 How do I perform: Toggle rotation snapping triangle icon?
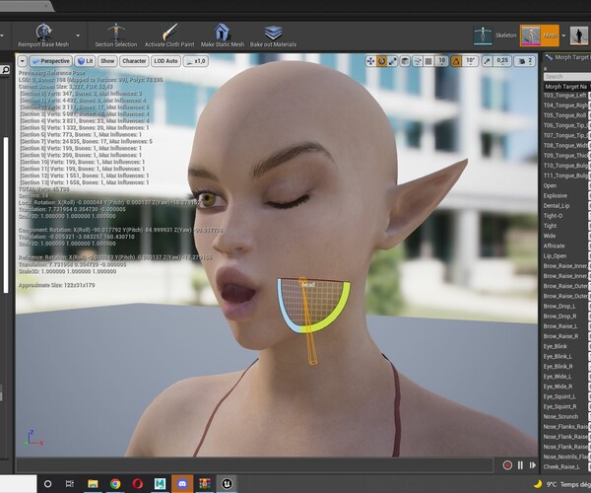(456, 61)
